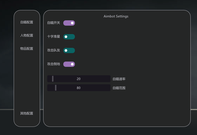This screenshot has height=135, width=197.
Task: Click the value 20 in the speed slider
Action: point(79,79)
